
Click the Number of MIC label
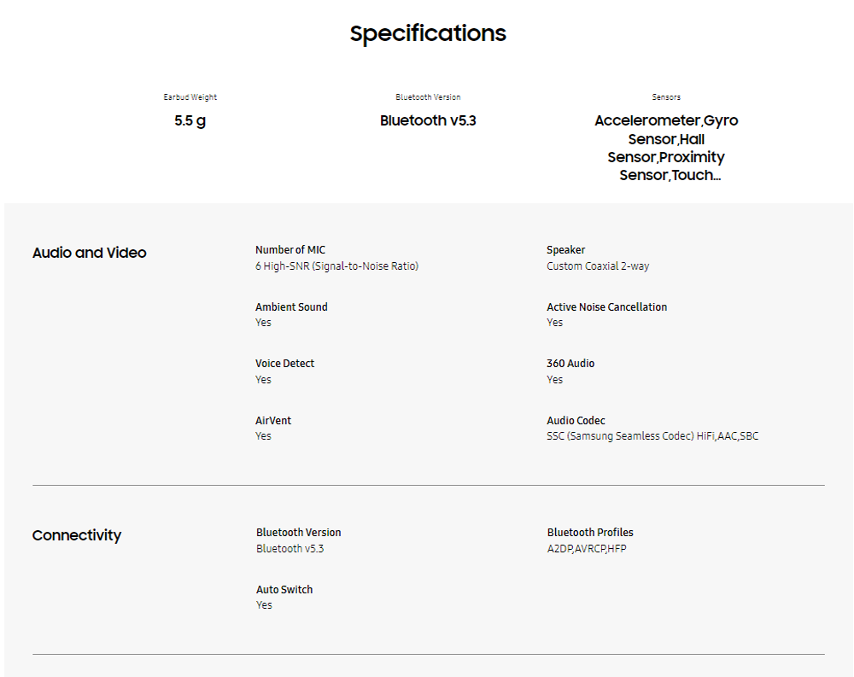[x=290, y=250]
